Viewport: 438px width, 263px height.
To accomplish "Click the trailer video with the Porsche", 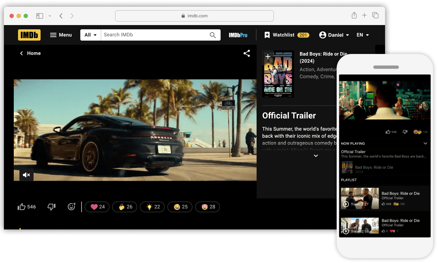I will (x=135, y=130).
